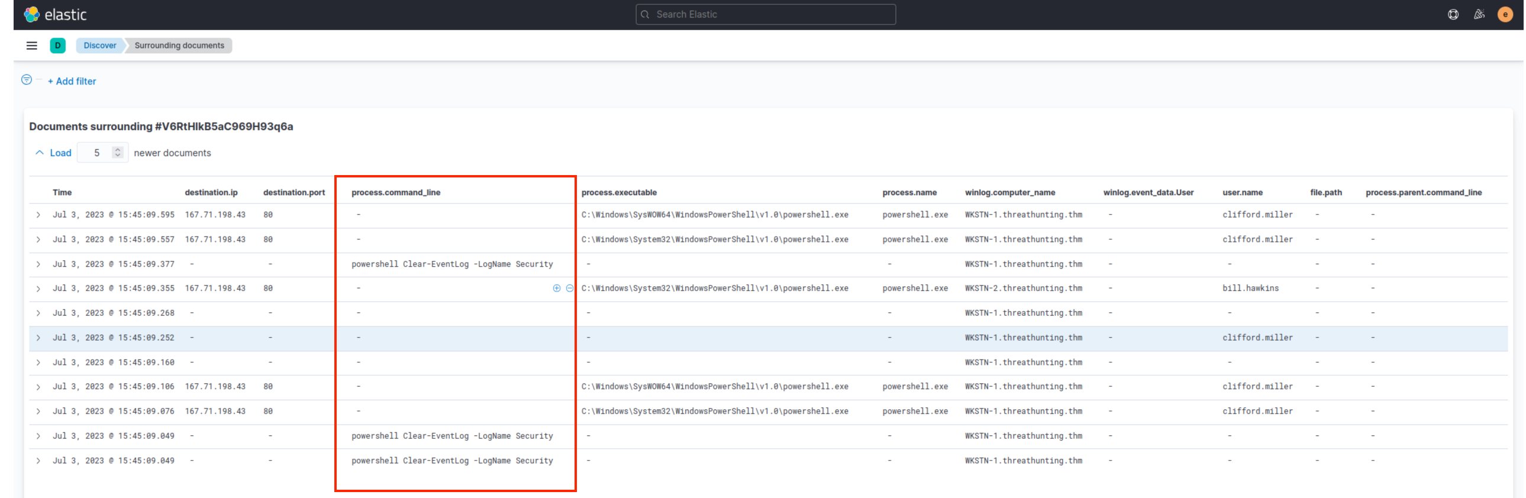
Task: Expand the 15:45:09.595 document row
Action: coord(38,215)
